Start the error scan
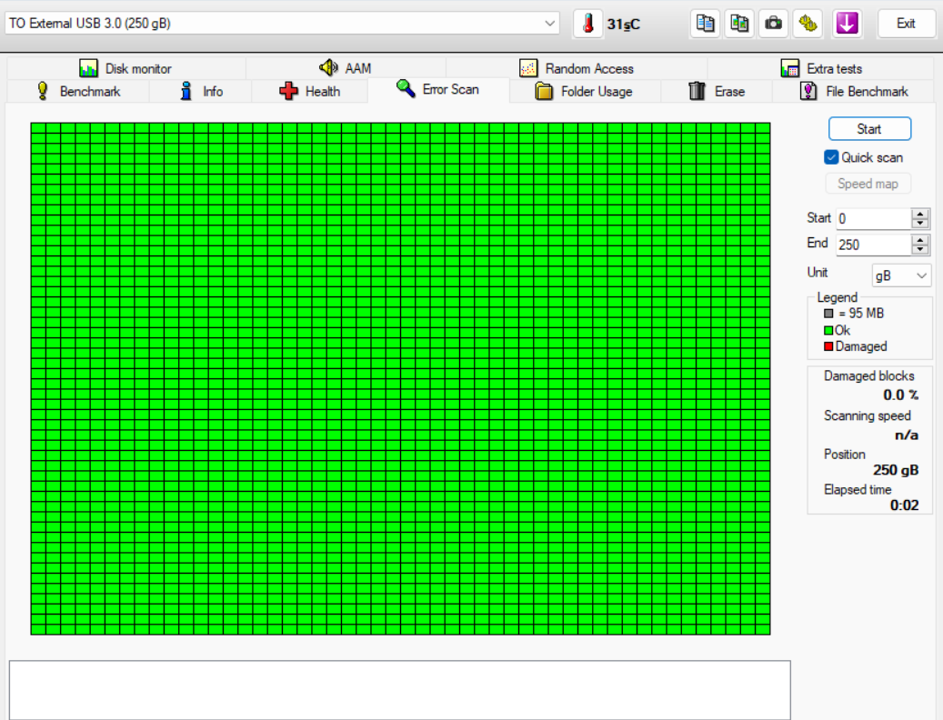 pyautogui.click(x=869, y=128)
